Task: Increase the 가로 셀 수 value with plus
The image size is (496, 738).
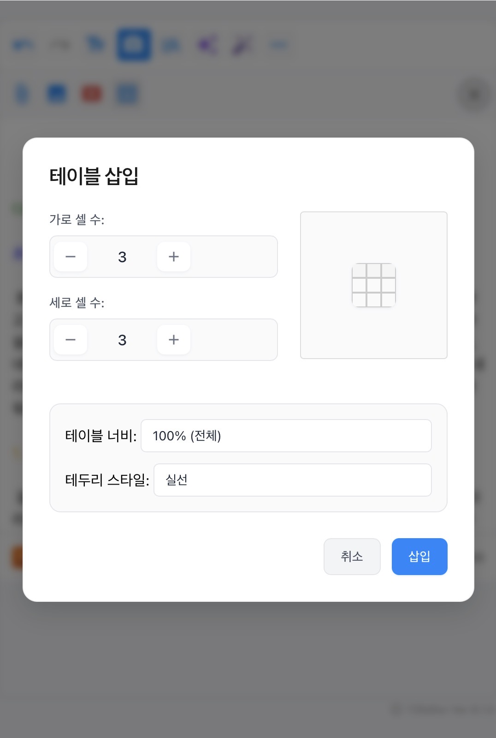Action: [174, 257]
